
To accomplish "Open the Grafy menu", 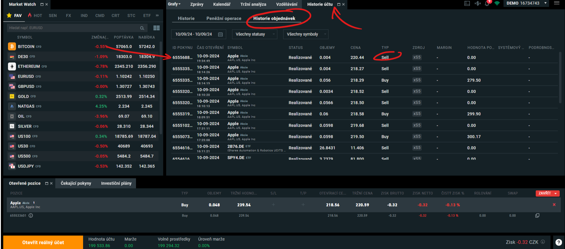I will (174, 4).
